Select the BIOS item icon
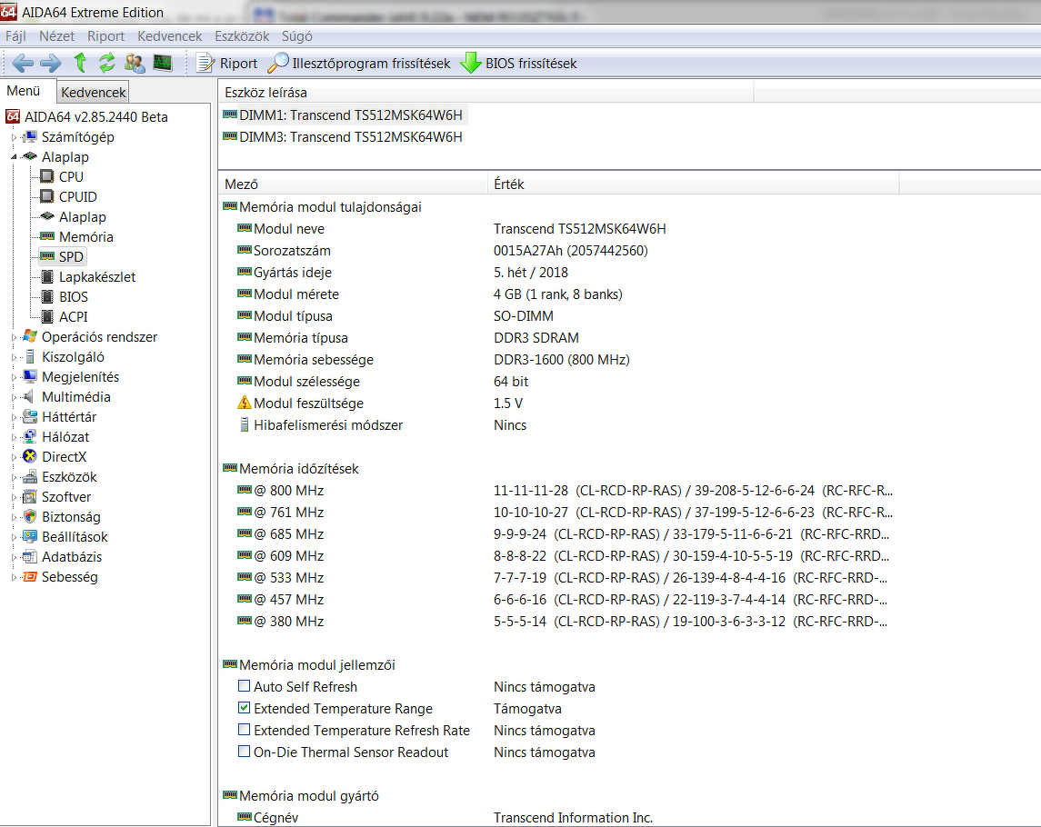This screenshot has width=1041, height=827. coord(46,296)
